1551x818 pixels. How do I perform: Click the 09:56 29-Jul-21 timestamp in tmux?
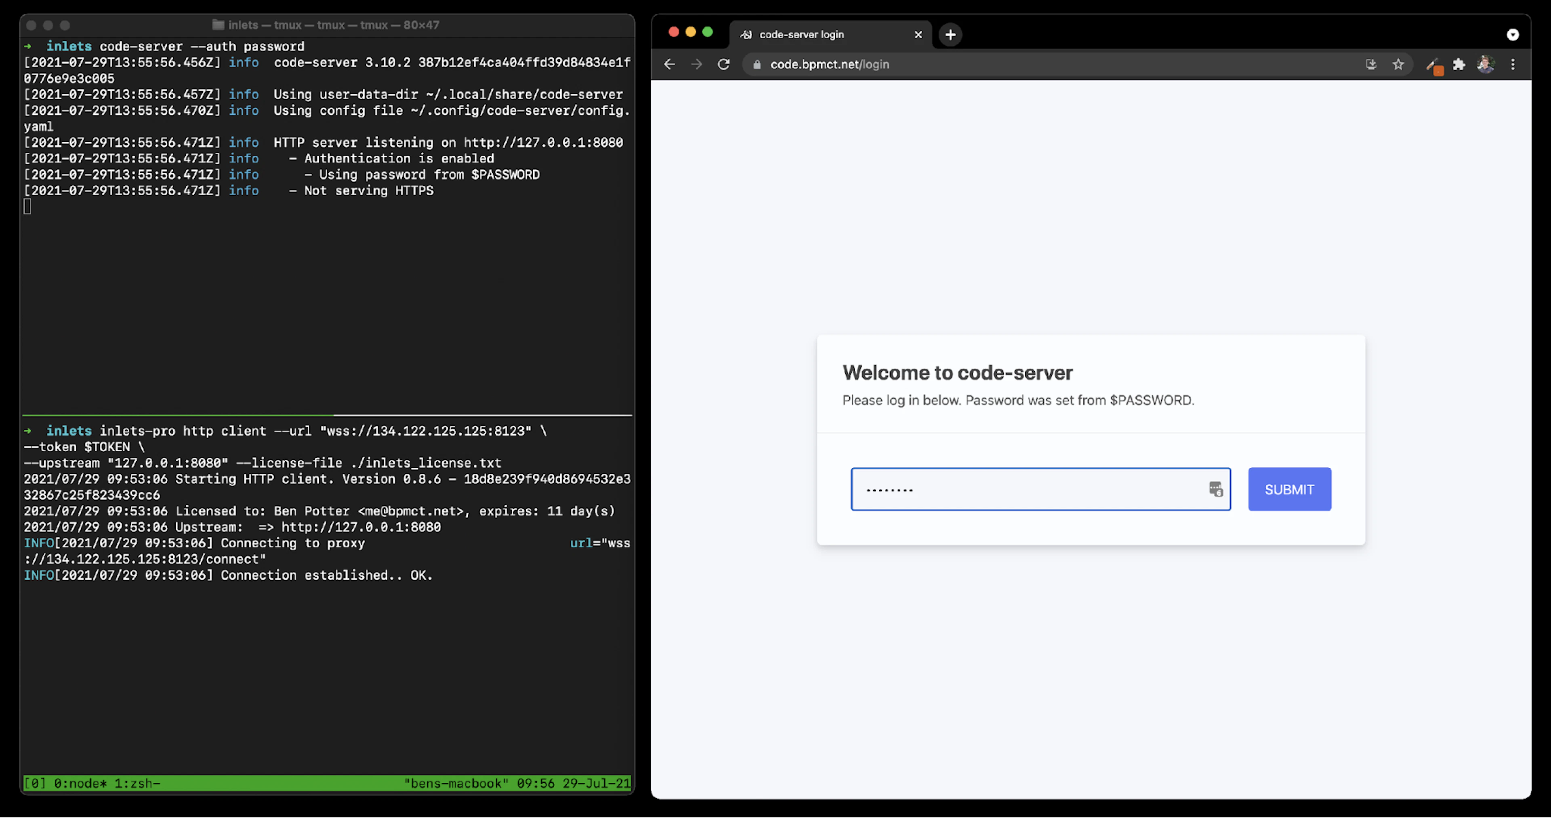574,783
